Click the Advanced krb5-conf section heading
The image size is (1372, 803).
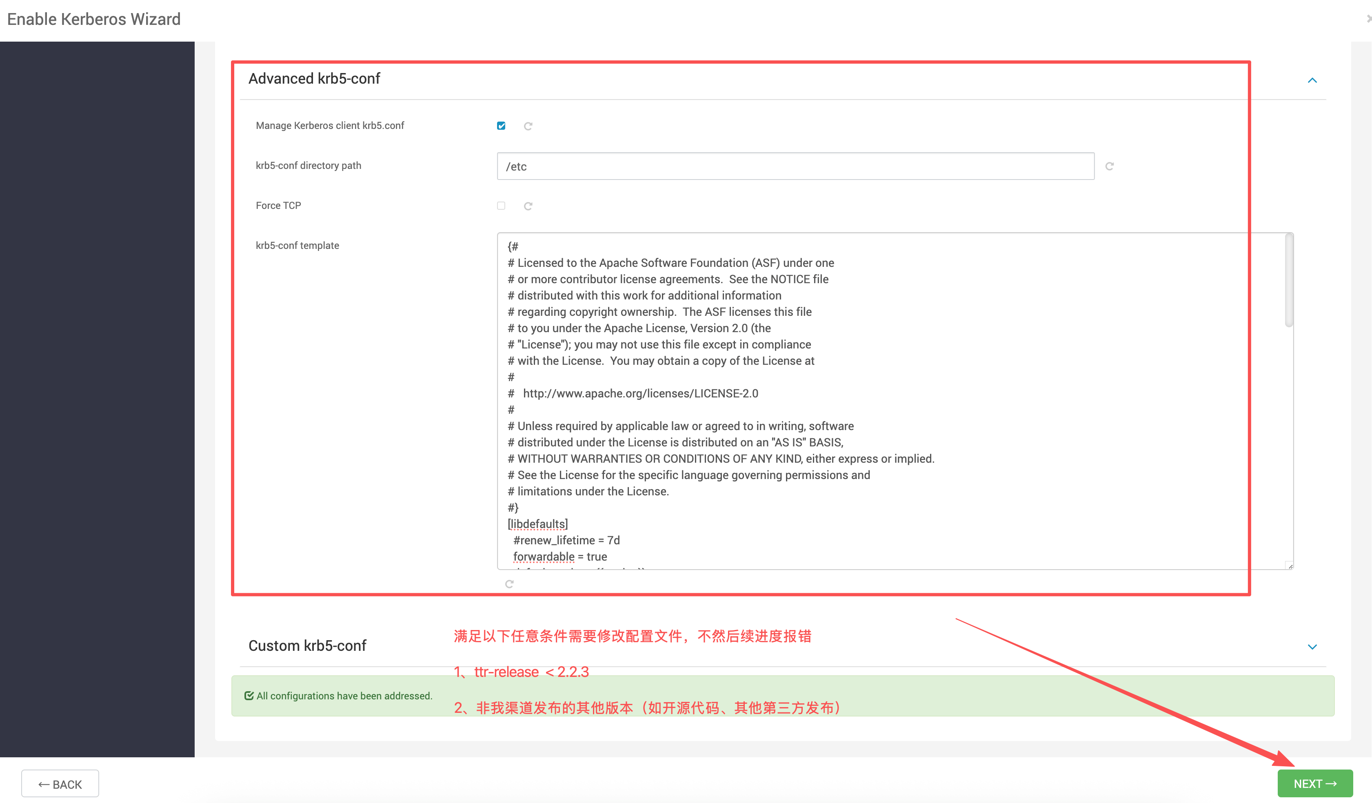(314, 79)
